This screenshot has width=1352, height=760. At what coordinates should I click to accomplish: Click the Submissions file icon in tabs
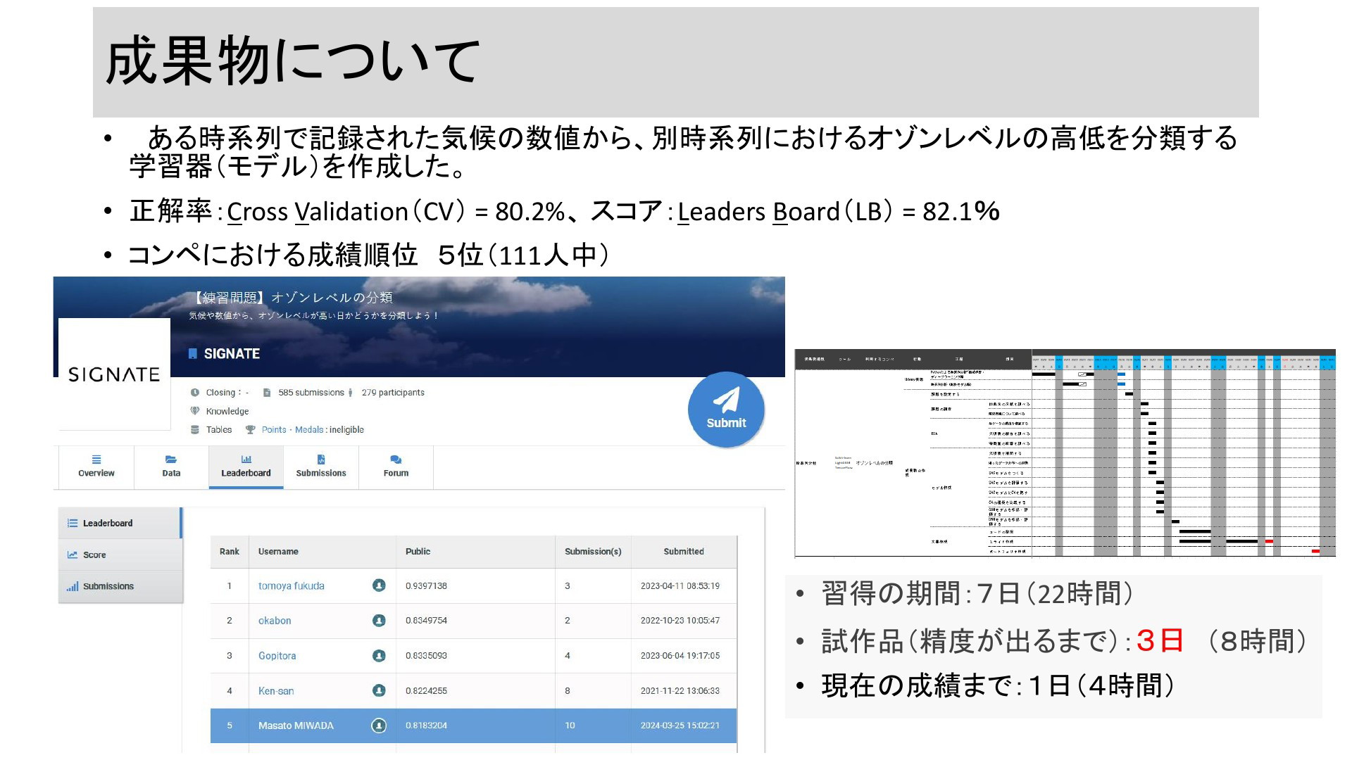(x=321, y=460)
